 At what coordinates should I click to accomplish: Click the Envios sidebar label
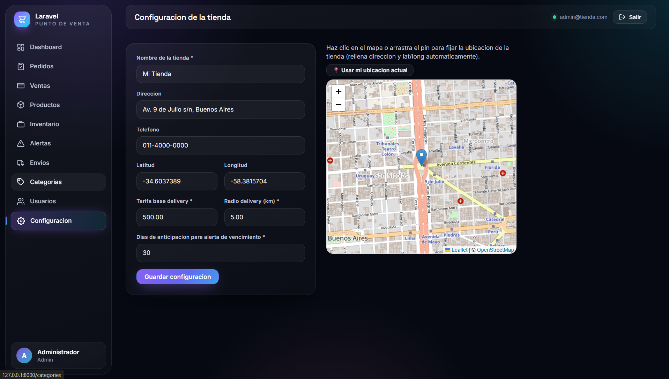tap(39, 163)
